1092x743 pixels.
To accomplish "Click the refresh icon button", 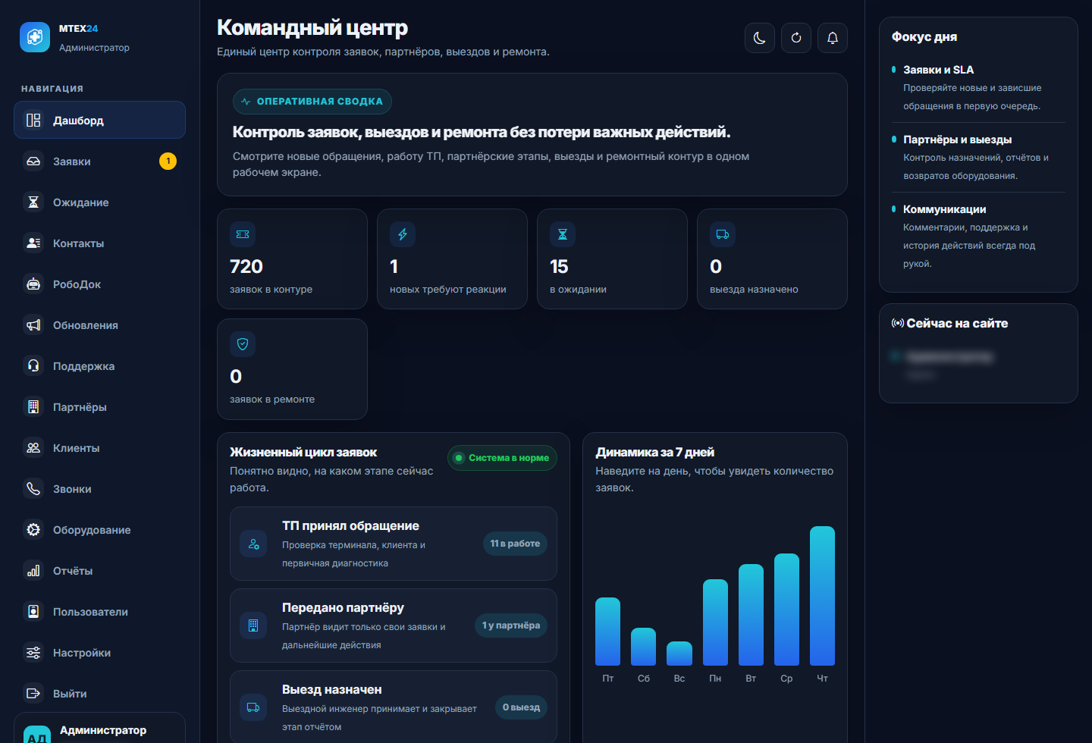I will click(796, 38).
